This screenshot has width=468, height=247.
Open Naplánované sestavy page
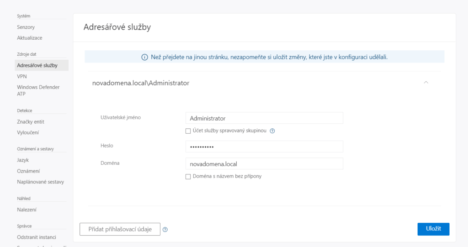click(41, 182)
